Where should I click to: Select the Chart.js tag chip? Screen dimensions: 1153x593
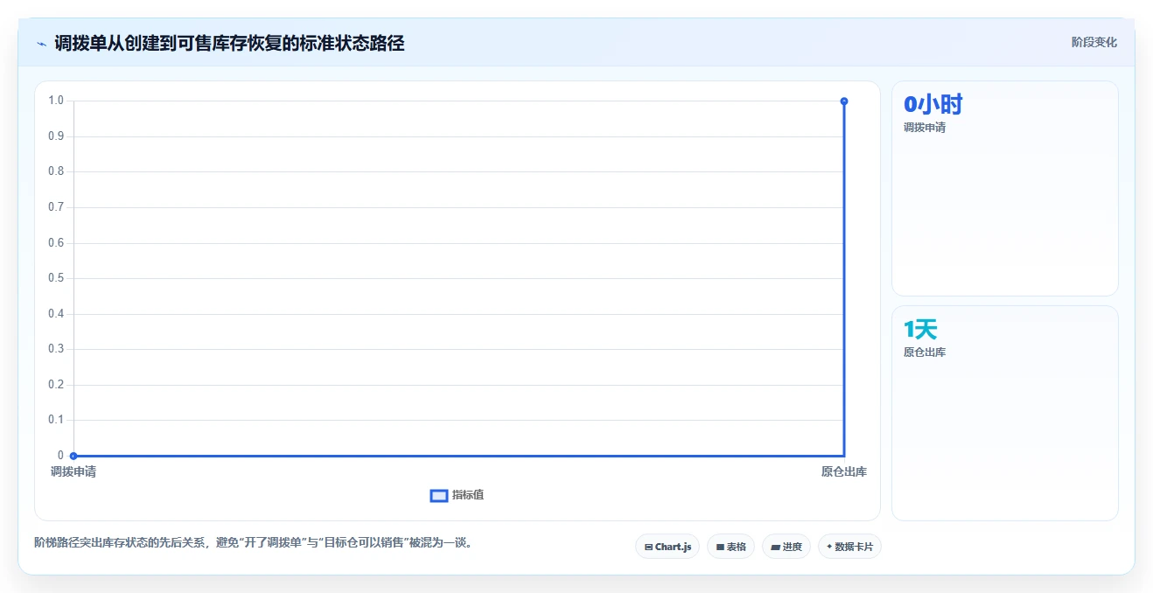667,547
